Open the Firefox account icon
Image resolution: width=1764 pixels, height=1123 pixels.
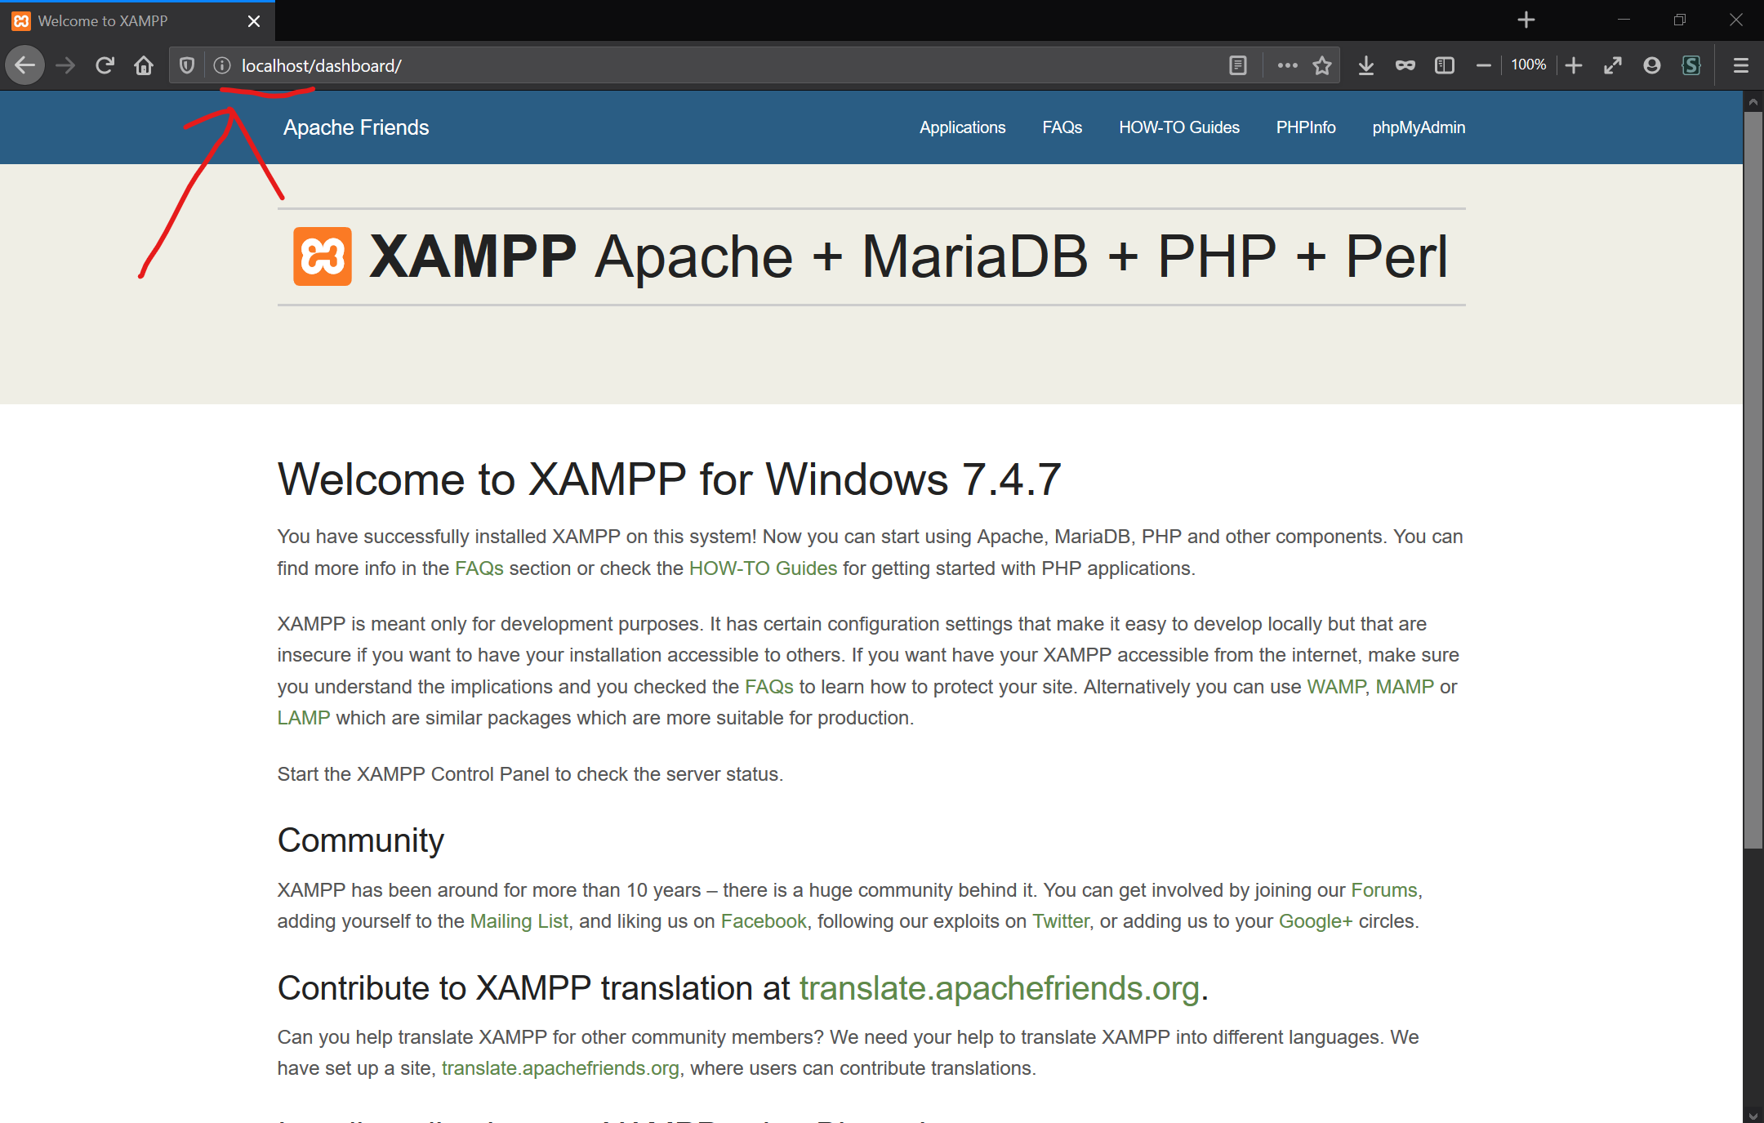coord(1651,65)
